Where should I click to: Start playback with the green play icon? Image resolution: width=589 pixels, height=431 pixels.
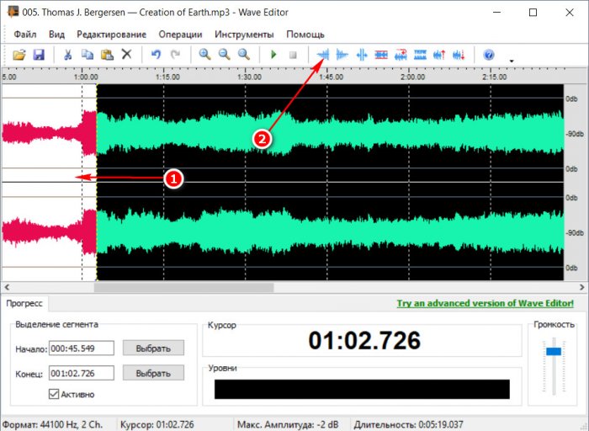coord(273,55)
